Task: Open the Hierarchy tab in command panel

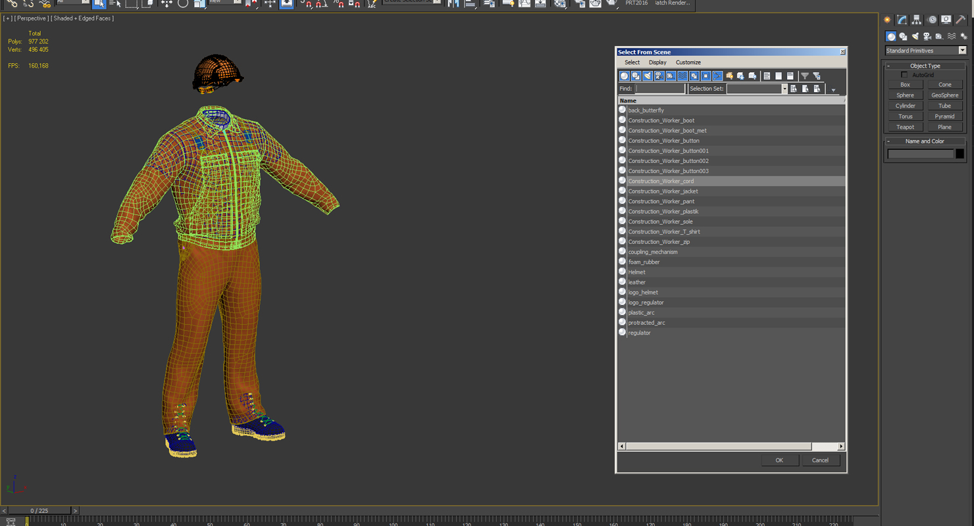Action: click(917, 20)
